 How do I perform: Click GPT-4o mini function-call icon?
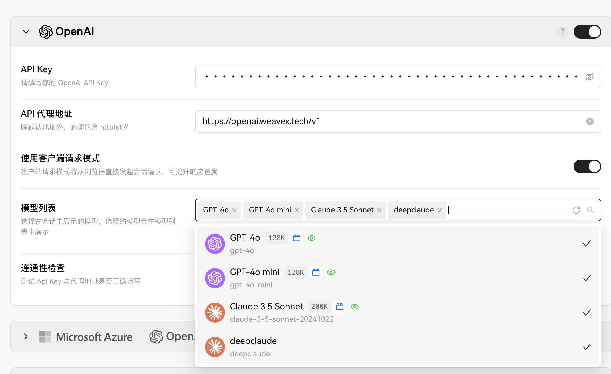(x=316, y=272)
